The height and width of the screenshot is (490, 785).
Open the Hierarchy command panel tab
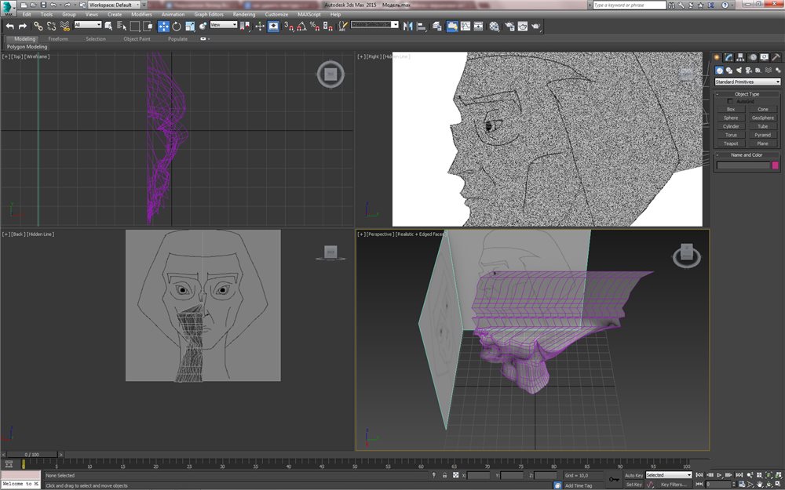(x=740, y=57)
